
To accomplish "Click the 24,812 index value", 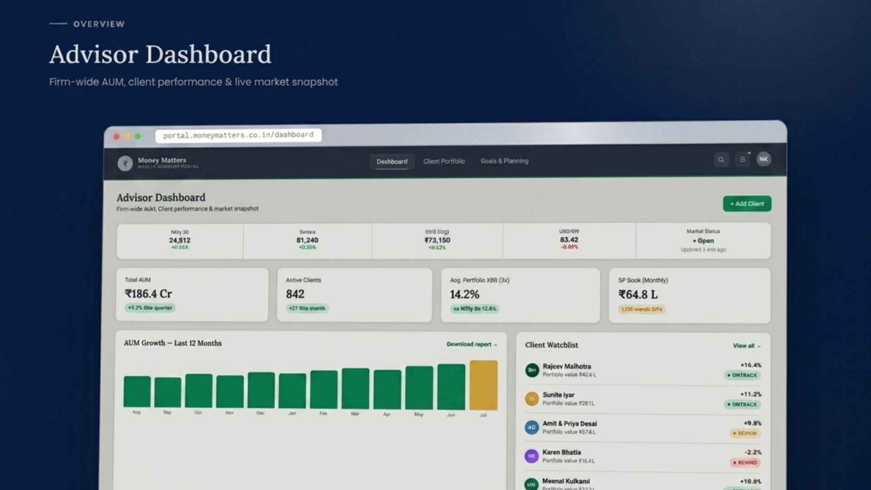I will point(180,240).
